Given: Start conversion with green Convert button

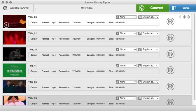Looking at the screenshot, I should (153, 8).
